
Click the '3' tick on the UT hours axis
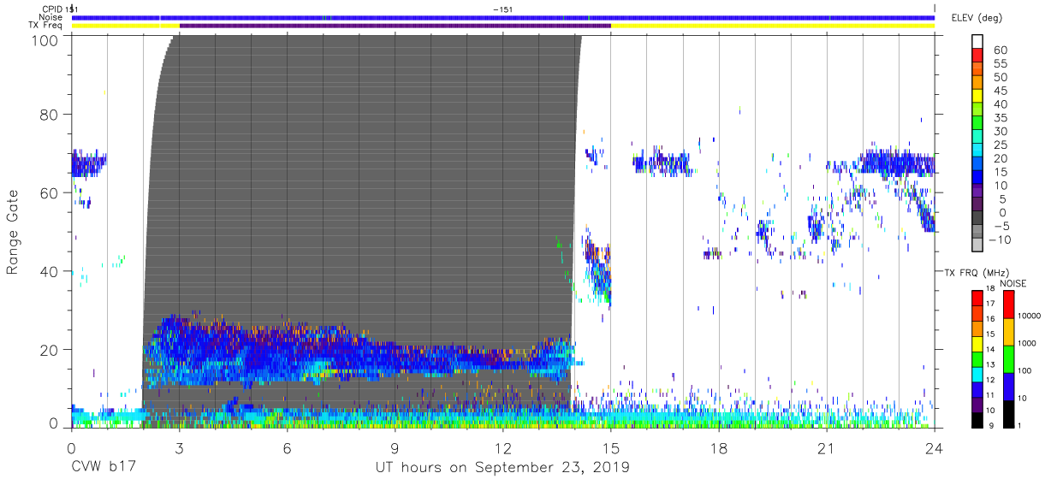coord(179,448)
